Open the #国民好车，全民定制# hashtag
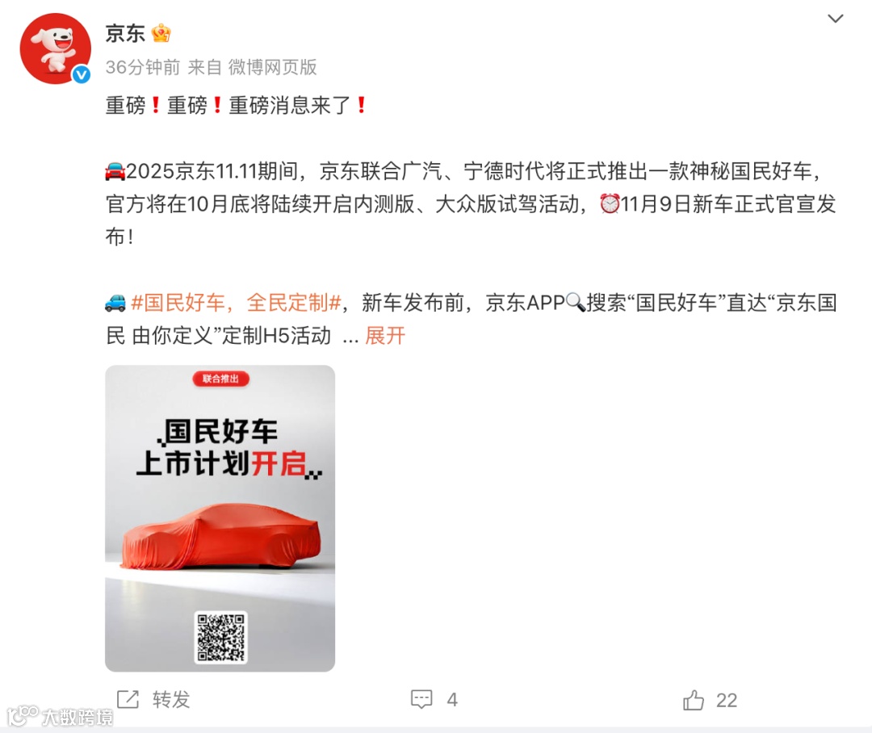The height and width of the screenshot is (733, 872). [236, 303]
